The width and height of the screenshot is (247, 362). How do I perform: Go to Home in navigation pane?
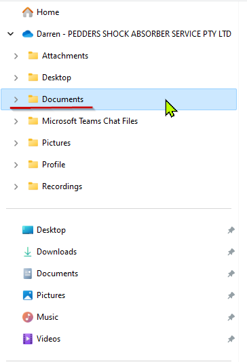click(x=48, y=12)
